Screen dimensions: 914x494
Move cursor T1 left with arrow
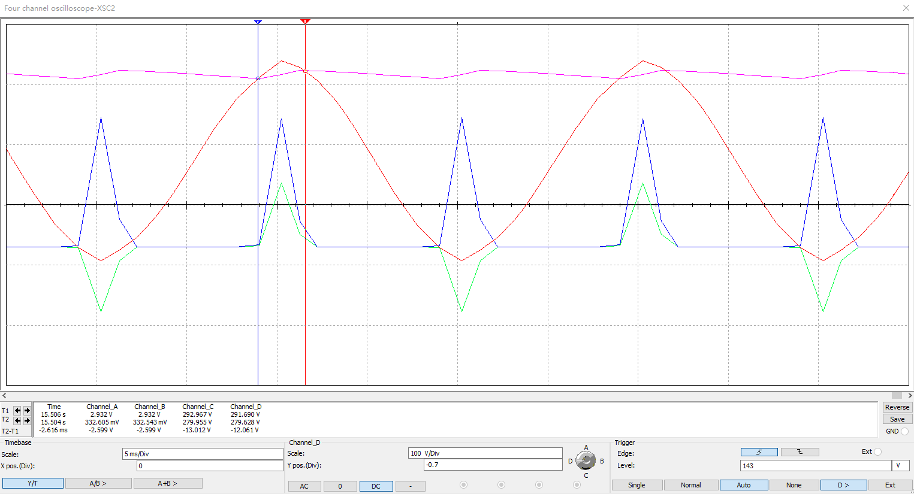pos(17,411)
